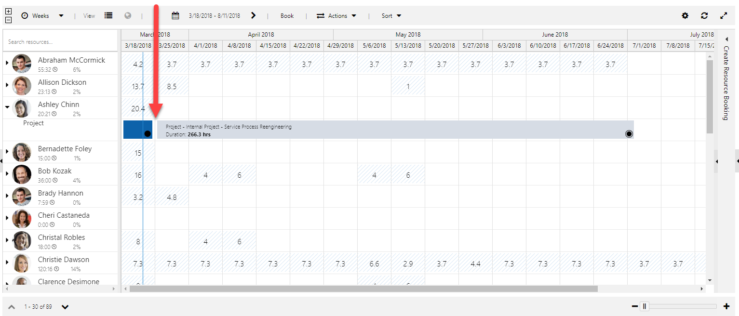This screenshot has width=739, height=316.
Task: Click the zoom slider handle
Action: point(645,306)
